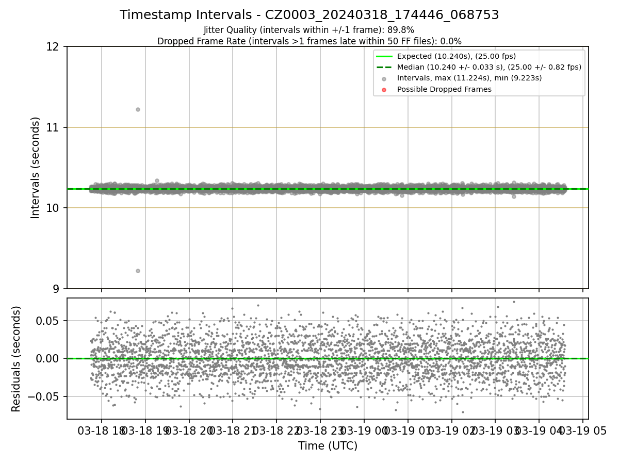Image resolution: width=619 pixels, height=464 pixels.
Task: Click the x-axis tick label 03-19 04
Action: (x=539, y=431)
